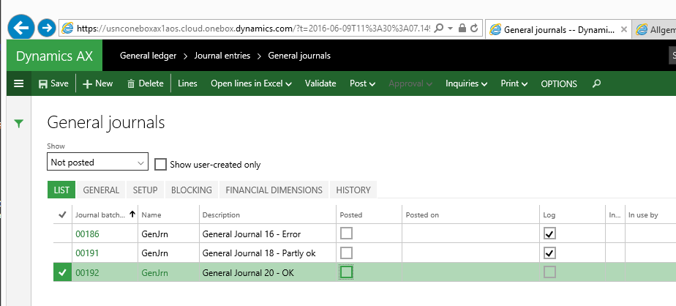676x306 pixels.
Task: Expand the Post dropdown menu
Action: (x=362, y=83)
